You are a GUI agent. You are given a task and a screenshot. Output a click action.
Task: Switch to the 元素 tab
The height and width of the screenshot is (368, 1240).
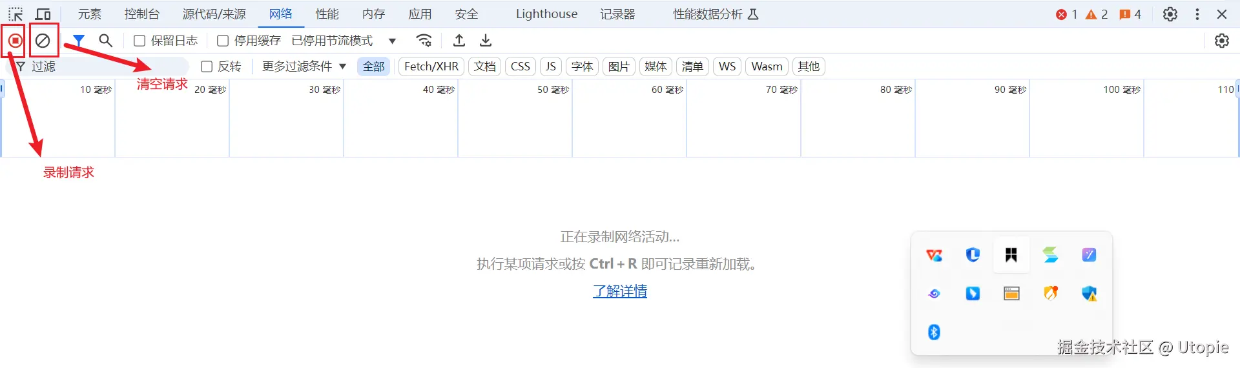point(90,14)
